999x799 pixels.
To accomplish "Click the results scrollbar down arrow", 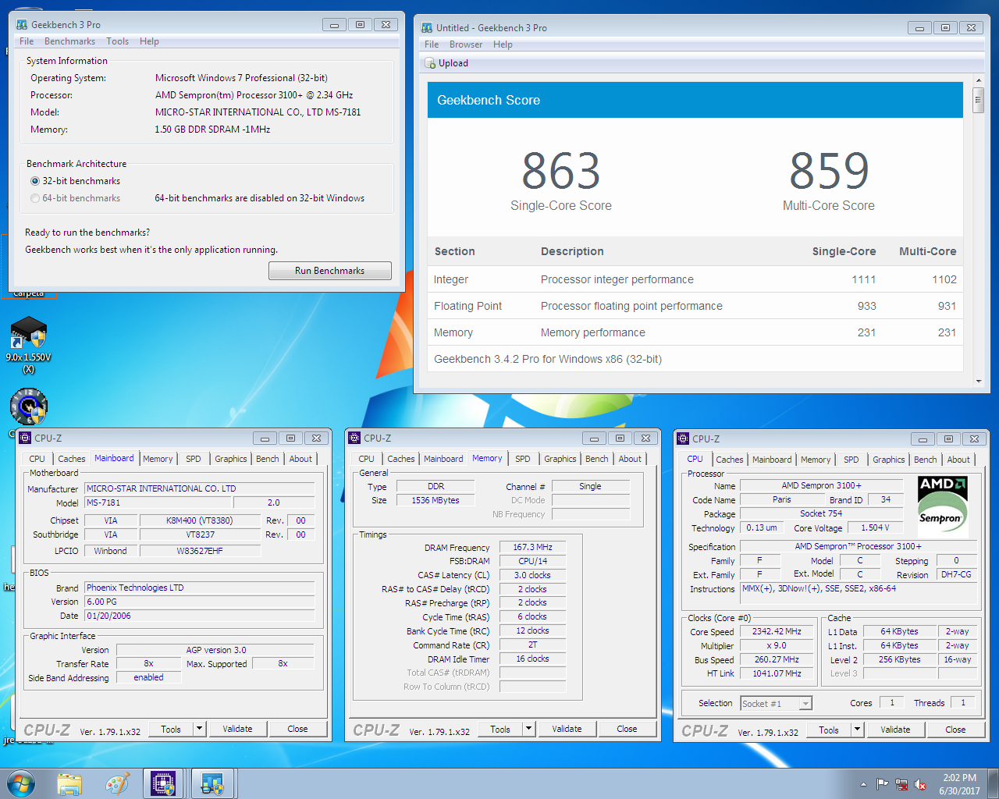I will point(979,382).
